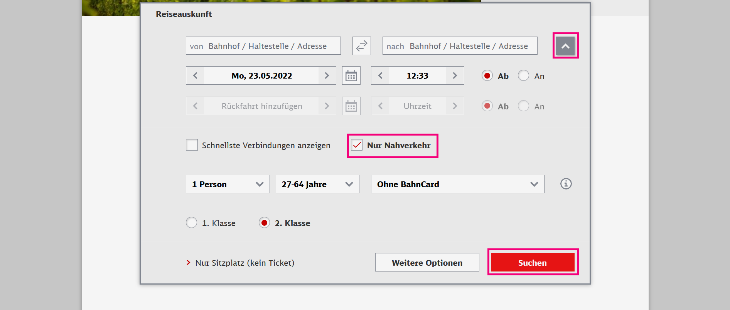Screen dimensions: 730x310
Task: Uncheck the Nur Nahverkehr checkbox
Action: click(x=357, y=145)
